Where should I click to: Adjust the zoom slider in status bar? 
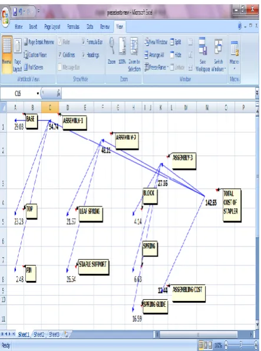[240, 345]
